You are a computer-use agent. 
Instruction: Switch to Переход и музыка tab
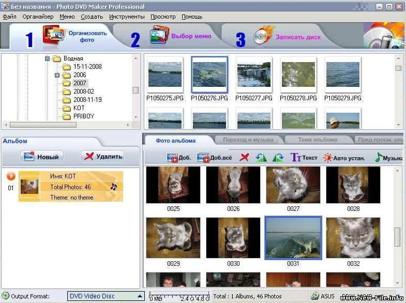[x=248, y=140]
